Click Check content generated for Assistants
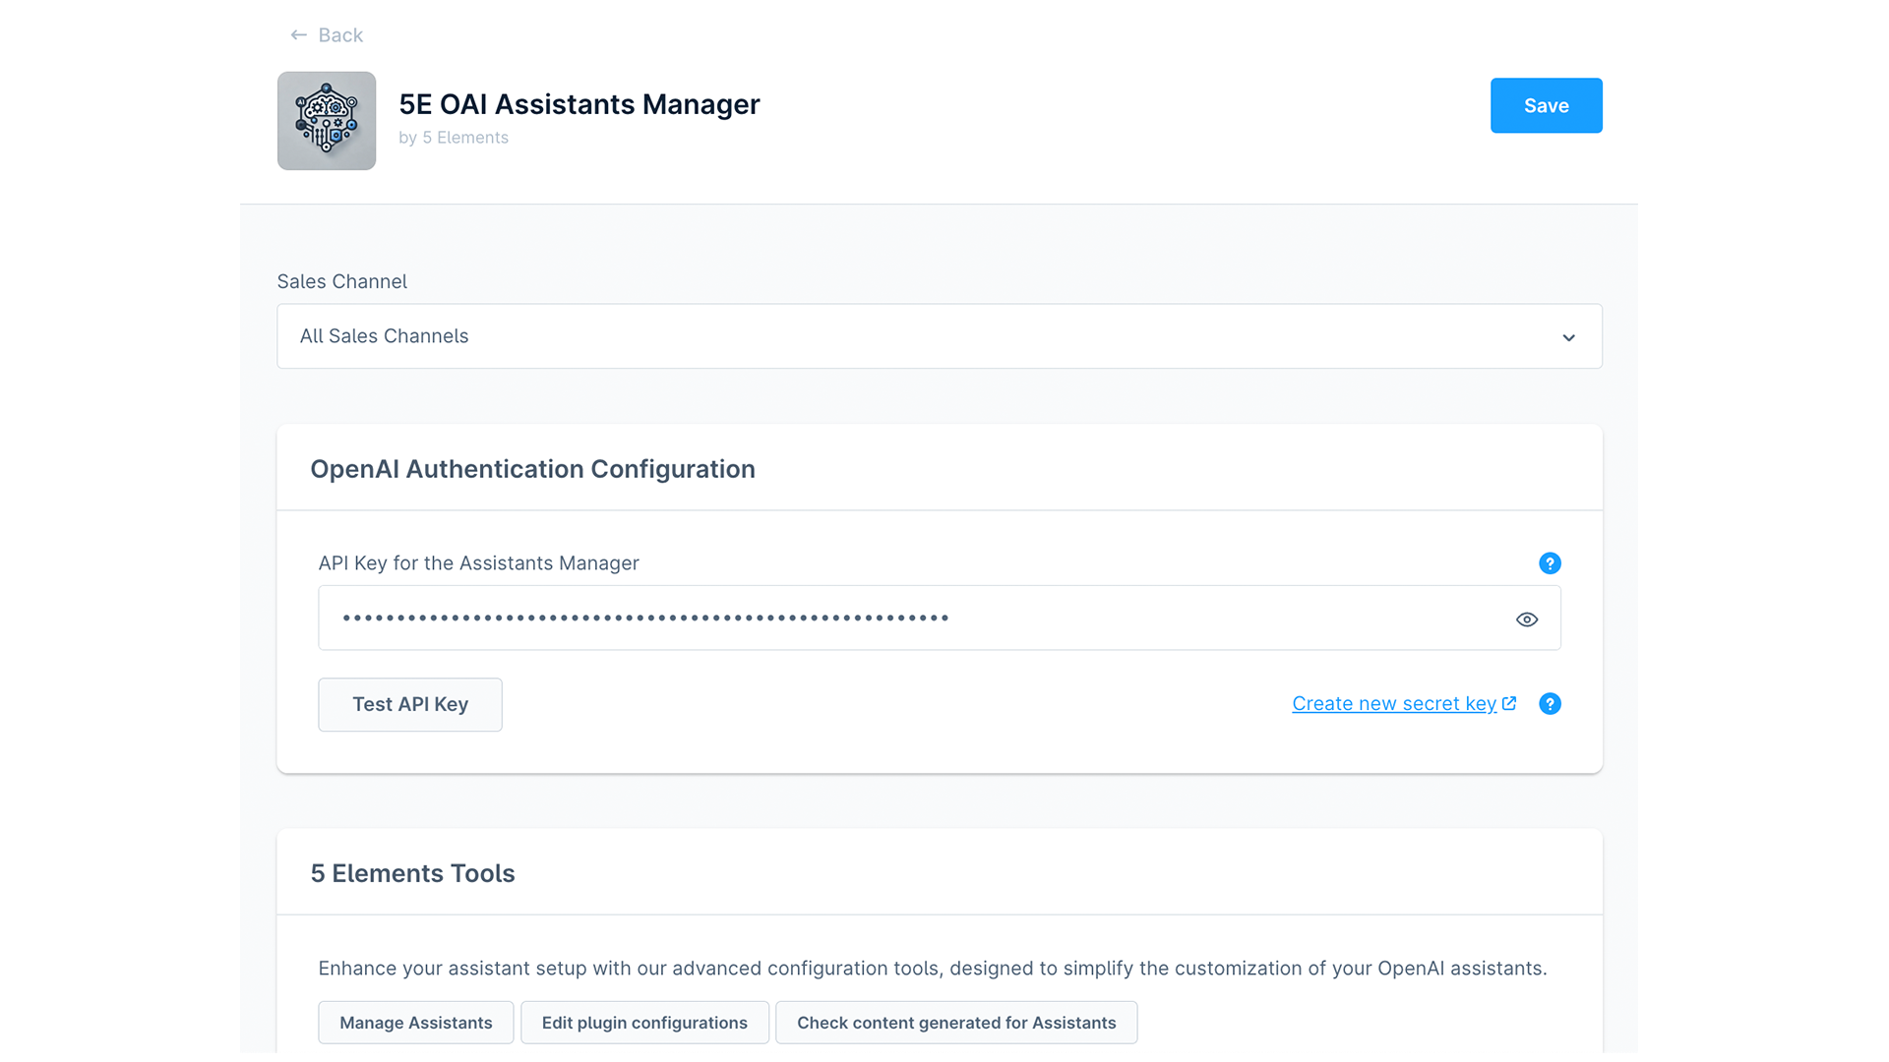The image size is (1889, 1062). click(956, 1023)
